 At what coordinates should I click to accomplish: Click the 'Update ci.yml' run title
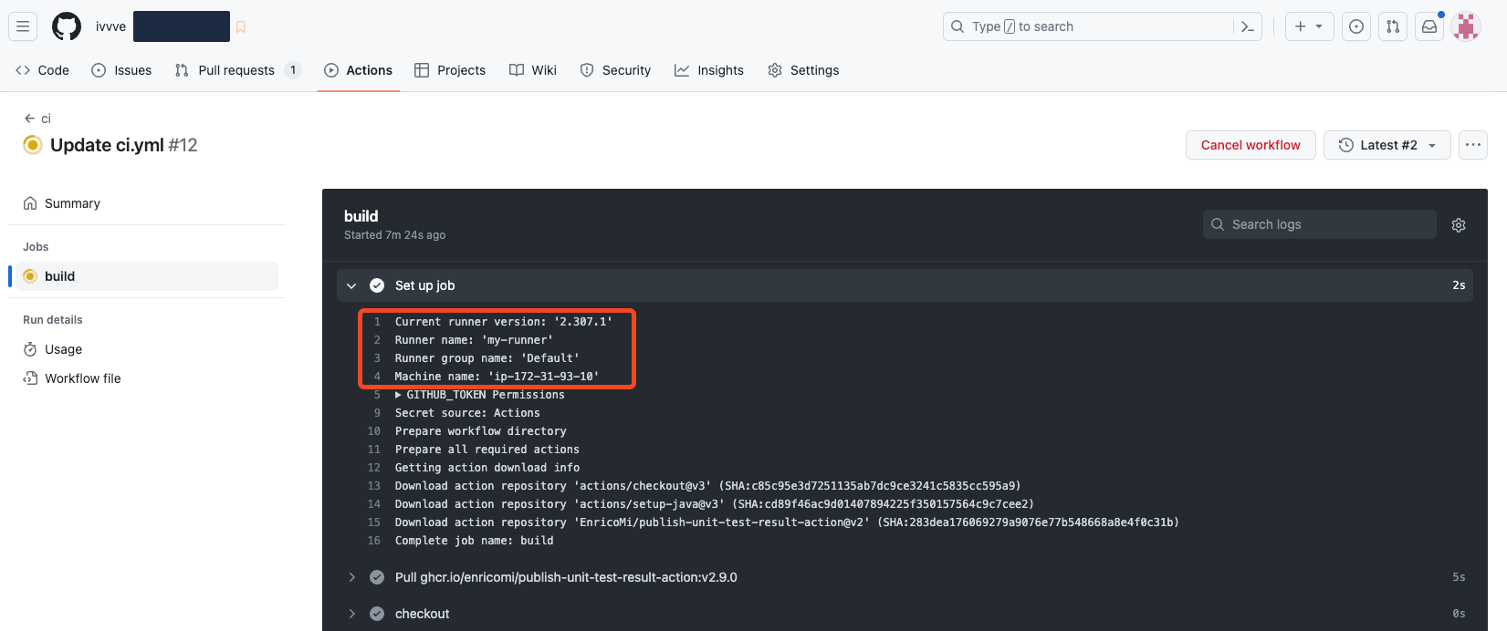pos(107,145)
